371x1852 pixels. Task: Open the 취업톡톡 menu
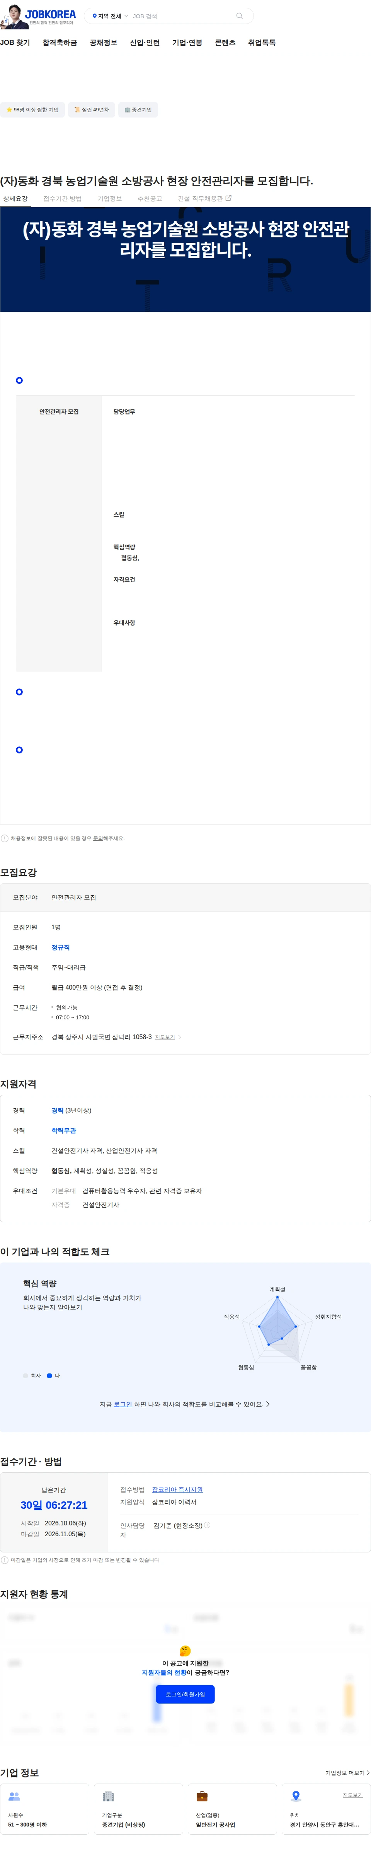pyautogui.click(x=262, y=43)
